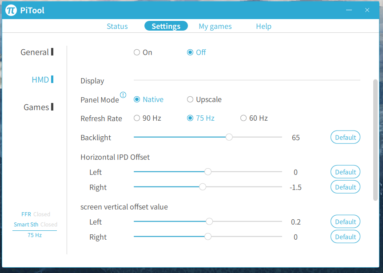This screenshot has width=383, height=273.
Task: Click the Backlight value 65
Action: (295, 138)
